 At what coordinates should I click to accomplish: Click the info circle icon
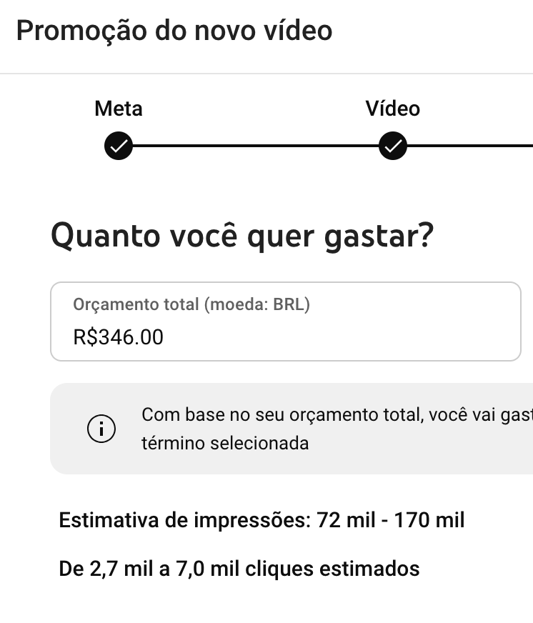click(101, 429)
